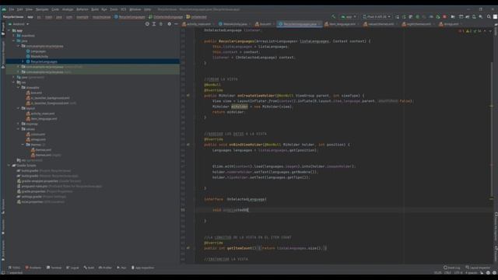The height and width of the screenshot is (280, 498).
Task: Expand the RecyclerLanguages class node
Action: [x=23, y=61]
